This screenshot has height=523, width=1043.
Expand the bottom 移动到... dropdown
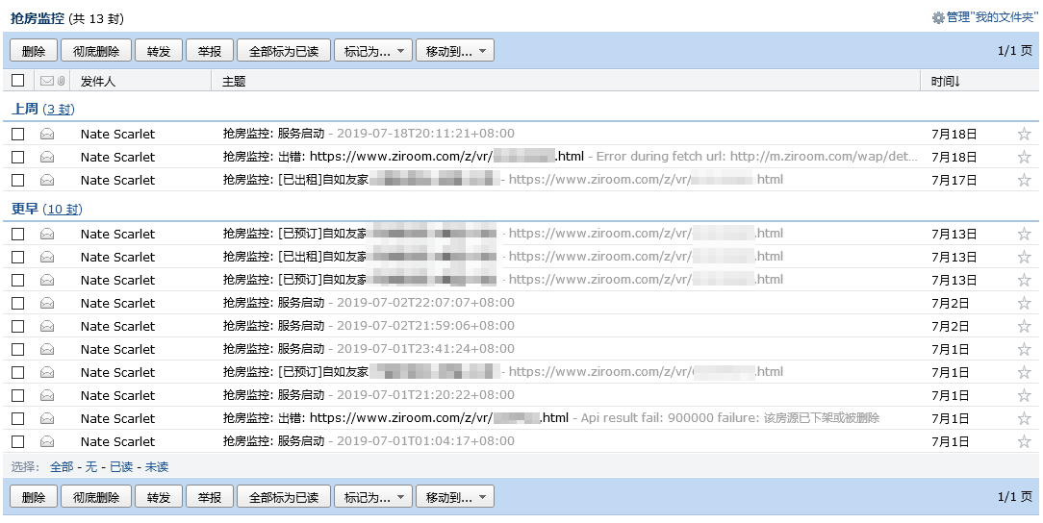455,497
